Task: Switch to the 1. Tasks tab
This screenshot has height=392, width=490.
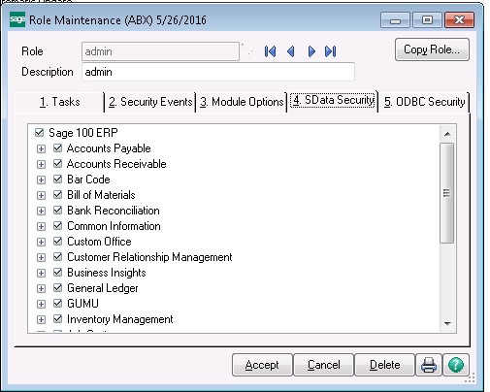Action: tap(59, 102)
